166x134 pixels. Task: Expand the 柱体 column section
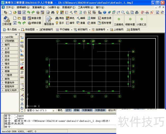tap(10, 56)
